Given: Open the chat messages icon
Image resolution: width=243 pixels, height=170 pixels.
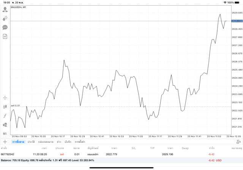Looking at the screenshot, I should (5, 27).
